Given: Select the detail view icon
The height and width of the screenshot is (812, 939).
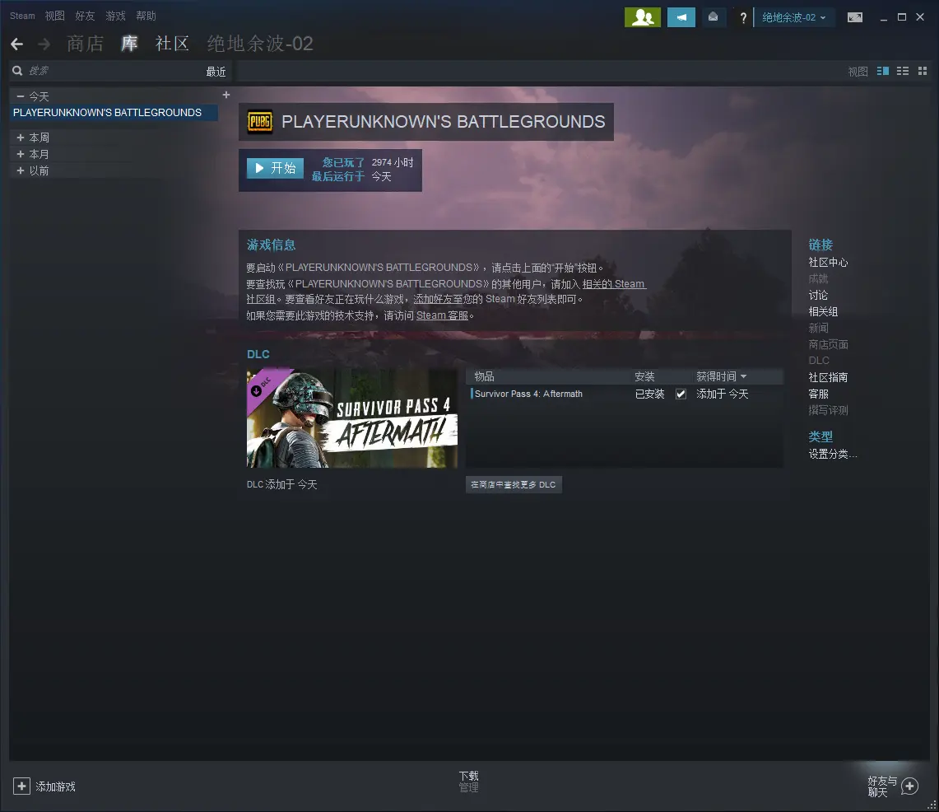Looking at the screenshot, I should 883,71.
